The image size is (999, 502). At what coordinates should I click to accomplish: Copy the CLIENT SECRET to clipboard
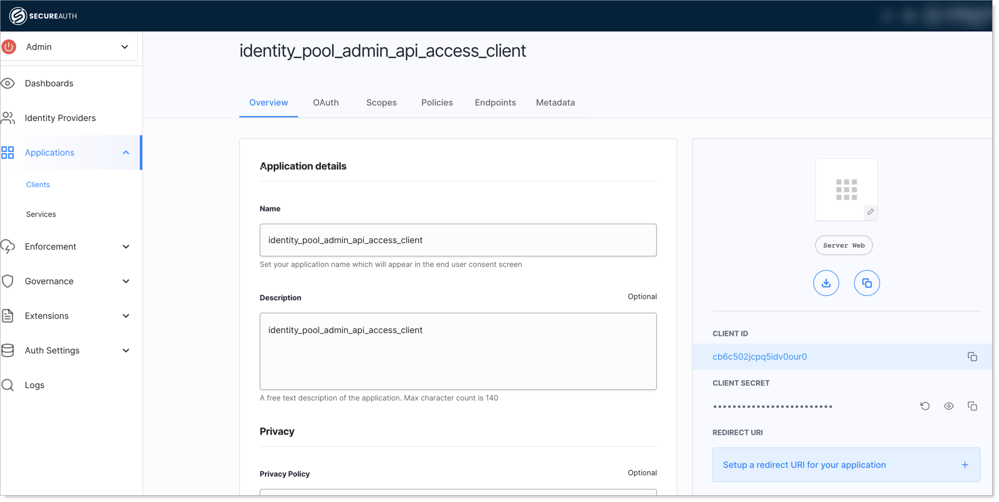973,406
